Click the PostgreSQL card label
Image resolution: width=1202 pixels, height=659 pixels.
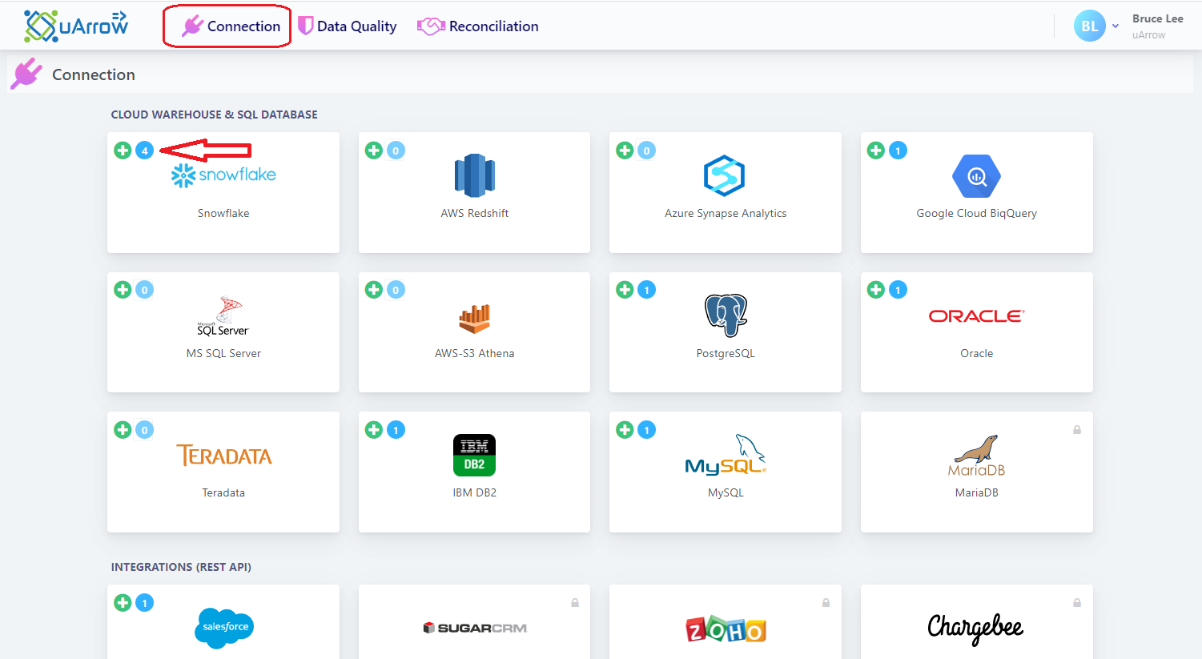[x=726, y=353]
